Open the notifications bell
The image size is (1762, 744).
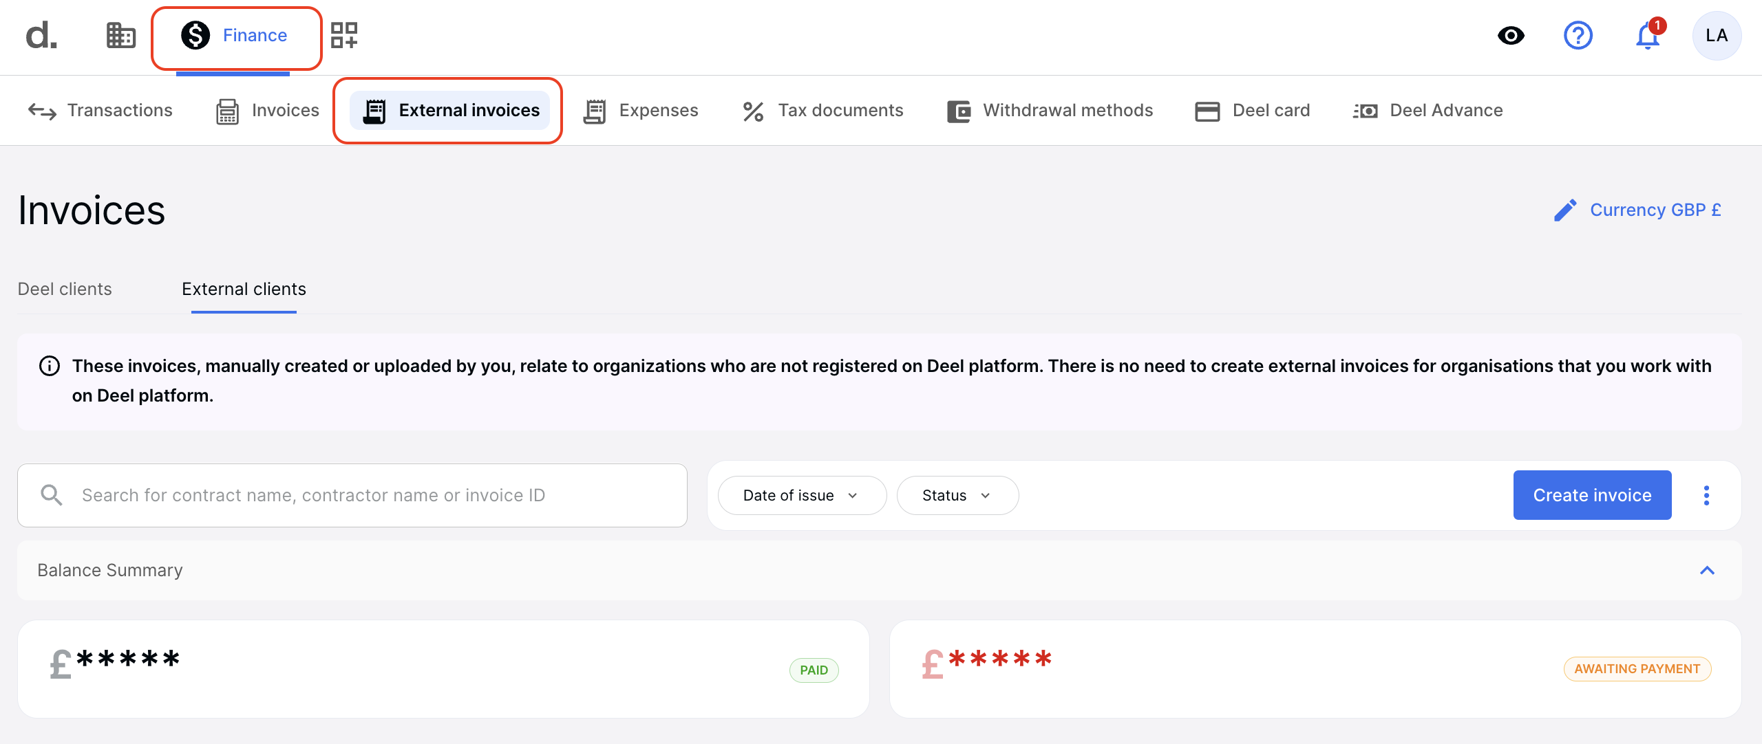(1648, 35)
